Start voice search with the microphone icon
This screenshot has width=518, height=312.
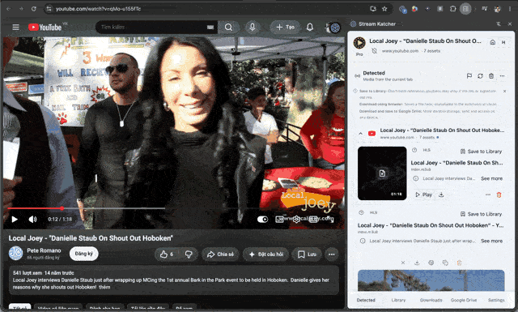pos(252,27)
